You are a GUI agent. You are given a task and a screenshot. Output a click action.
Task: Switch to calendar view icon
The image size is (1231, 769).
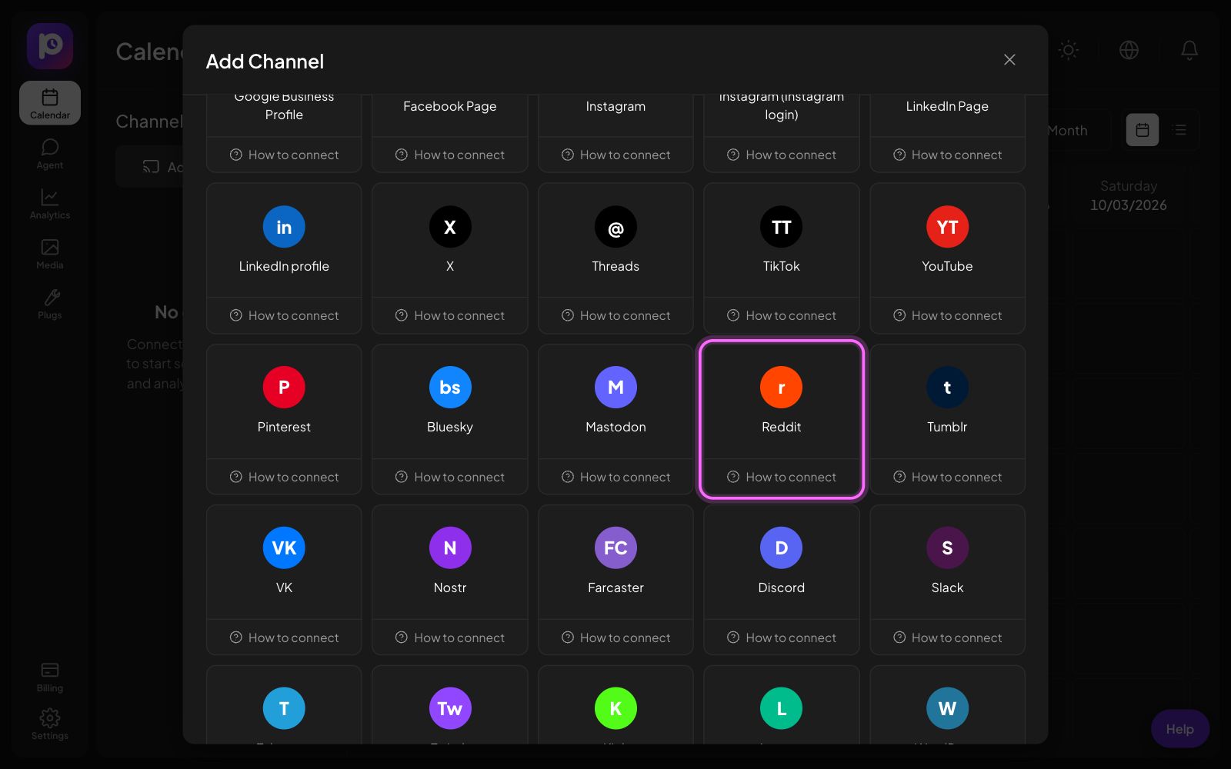point(1143,130)
